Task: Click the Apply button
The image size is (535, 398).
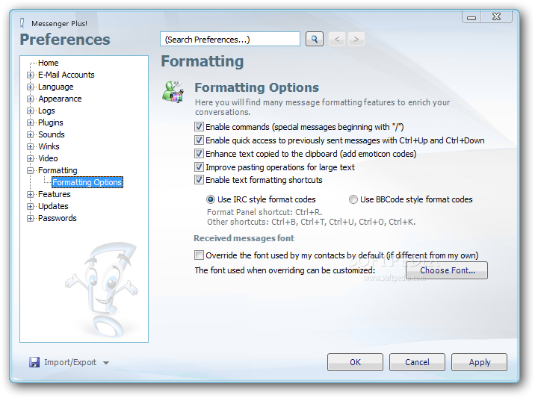Action: (480, 362)
